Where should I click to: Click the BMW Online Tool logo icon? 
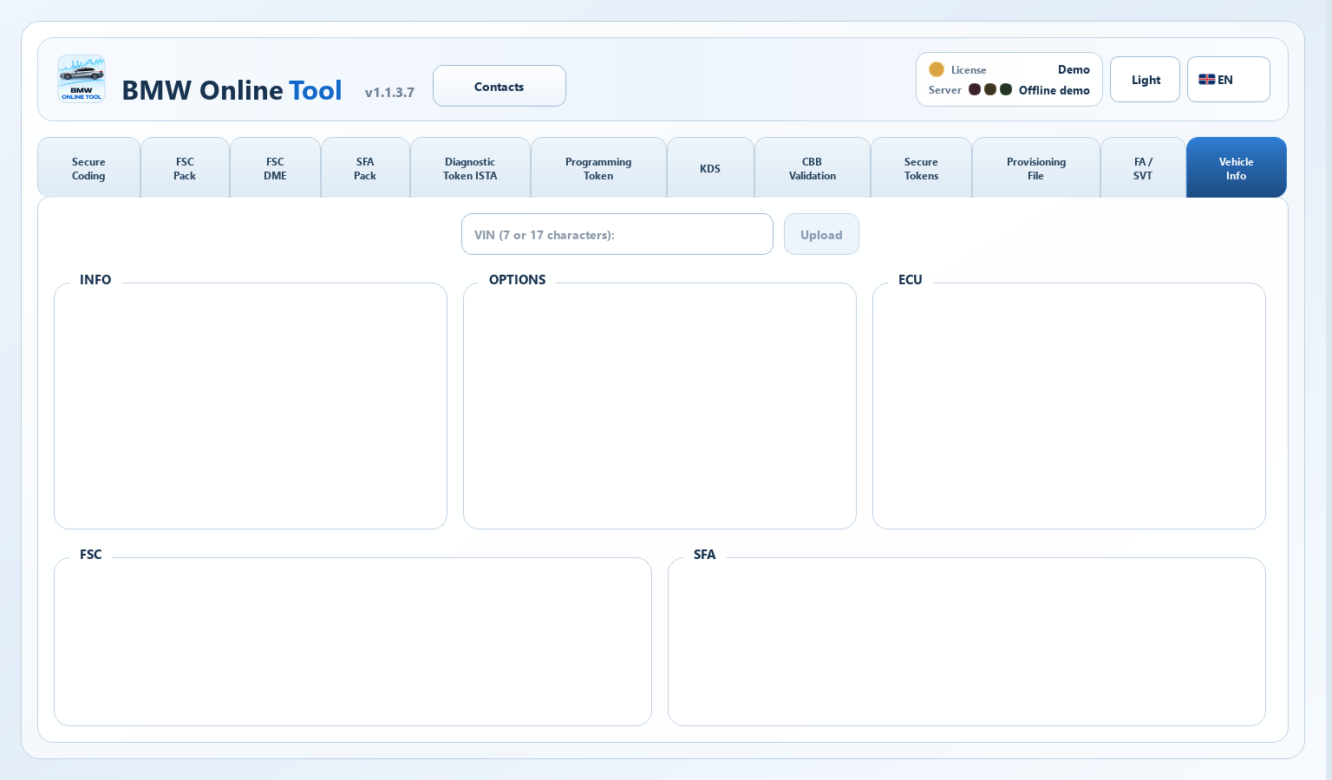[x=82, y=79]
